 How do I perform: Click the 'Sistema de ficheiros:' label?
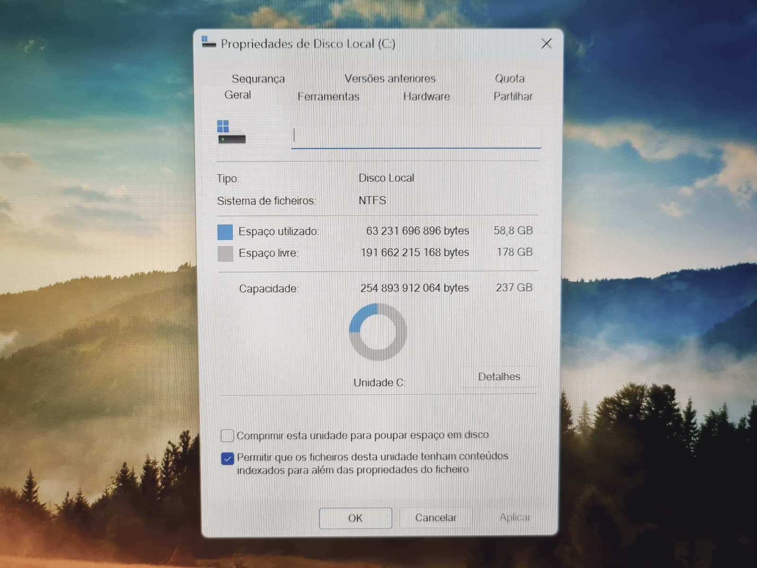pyautogui.click(x=266, y=201)
